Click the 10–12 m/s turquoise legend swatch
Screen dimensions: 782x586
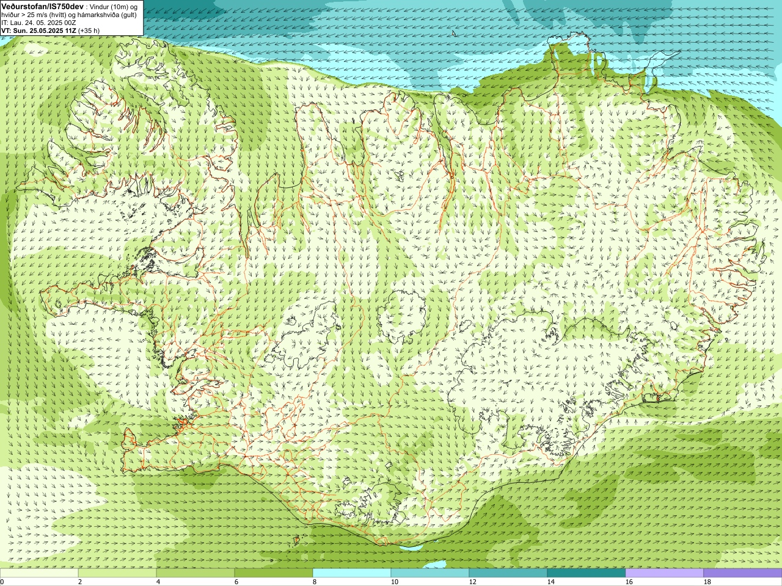pyautogui.click(x=430, y=573)
